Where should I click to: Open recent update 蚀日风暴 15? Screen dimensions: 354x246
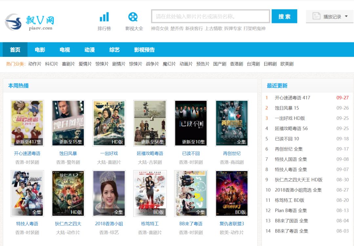(287, 108)
